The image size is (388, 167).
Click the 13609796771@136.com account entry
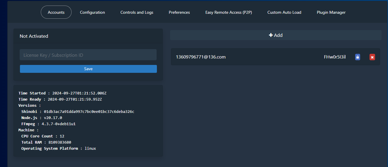coord(201,57)
